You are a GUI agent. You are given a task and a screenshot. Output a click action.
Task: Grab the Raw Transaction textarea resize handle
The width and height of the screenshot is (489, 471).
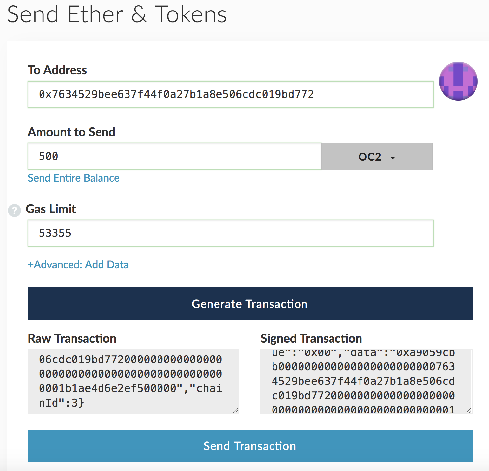[x=235, y=410]
